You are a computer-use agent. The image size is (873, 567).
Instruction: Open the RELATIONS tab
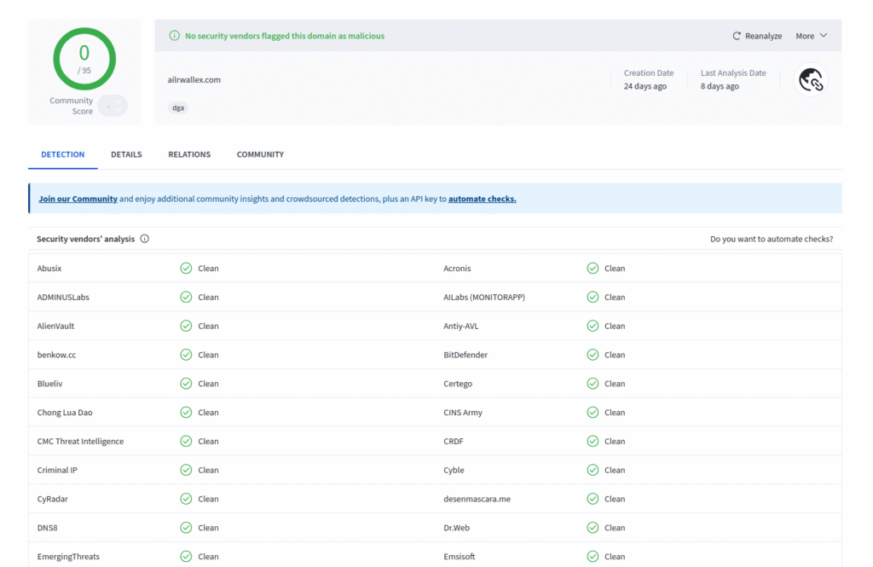[x=188, y=154]
